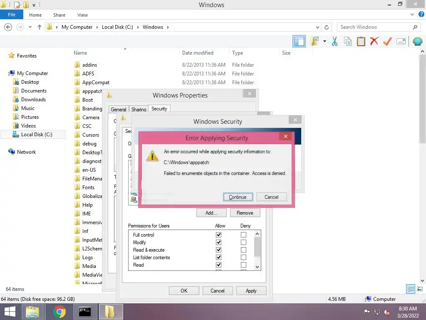Expand the Local Disk (C:) breadcrumb chevron
The width and height of the screenshot is (426, 320).
tap(138, 27)
